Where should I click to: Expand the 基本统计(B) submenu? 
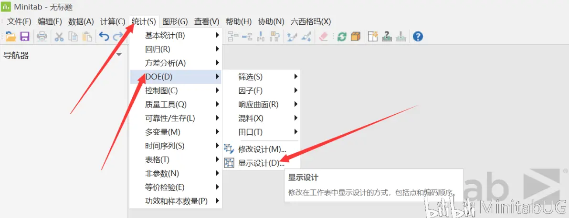point(175,35)
